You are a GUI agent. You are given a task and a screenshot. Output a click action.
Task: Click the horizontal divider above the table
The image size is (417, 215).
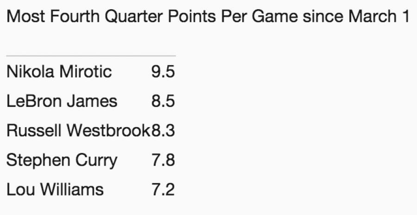[91, 56]
